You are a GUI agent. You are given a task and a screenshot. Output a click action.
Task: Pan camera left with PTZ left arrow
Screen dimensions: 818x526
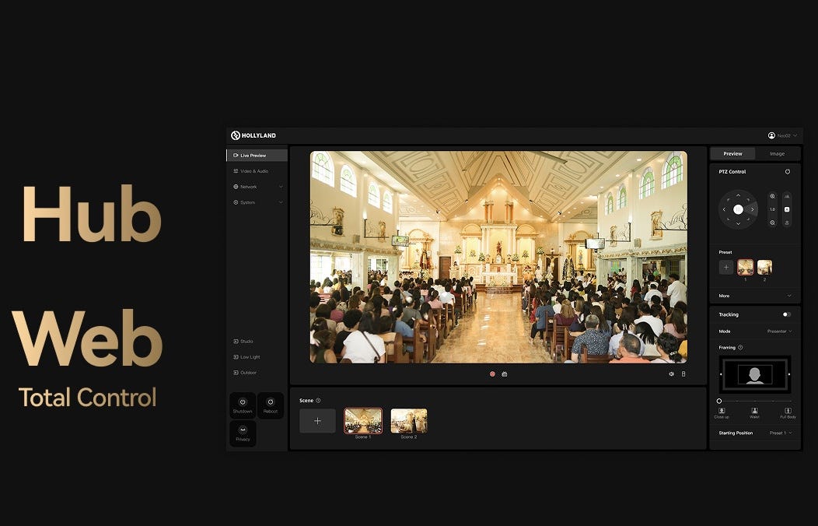pos(724,209)
